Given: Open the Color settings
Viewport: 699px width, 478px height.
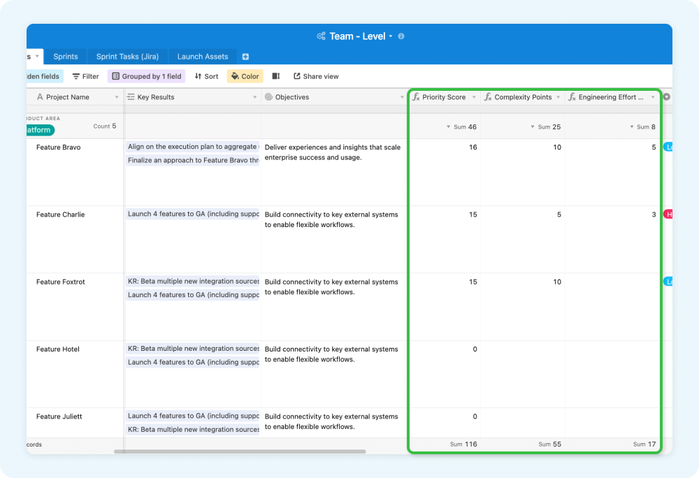Looking at the screenshot, I should click(245, 76).
